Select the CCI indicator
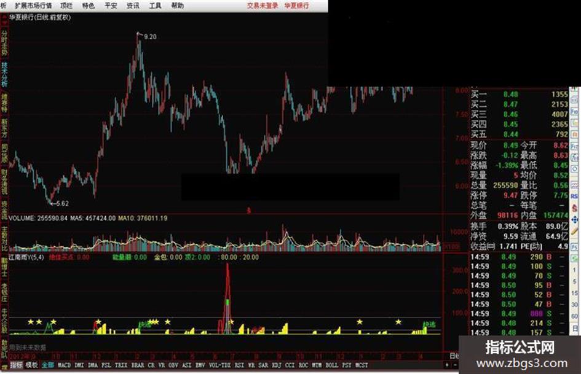The image size is (581, 374). click(290, 365)
